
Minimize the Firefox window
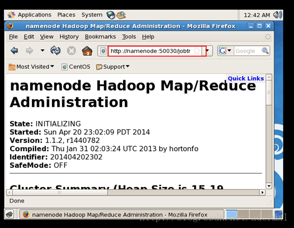coord(250,26)
